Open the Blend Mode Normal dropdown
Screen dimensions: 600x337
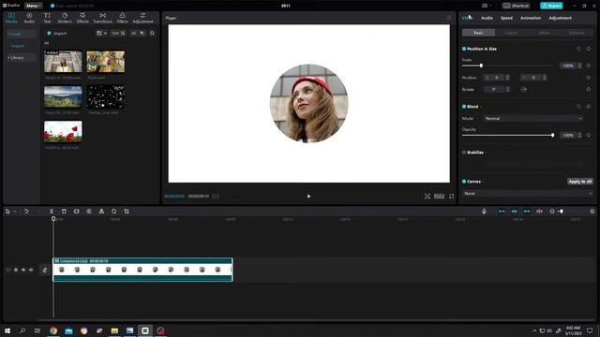533,119
